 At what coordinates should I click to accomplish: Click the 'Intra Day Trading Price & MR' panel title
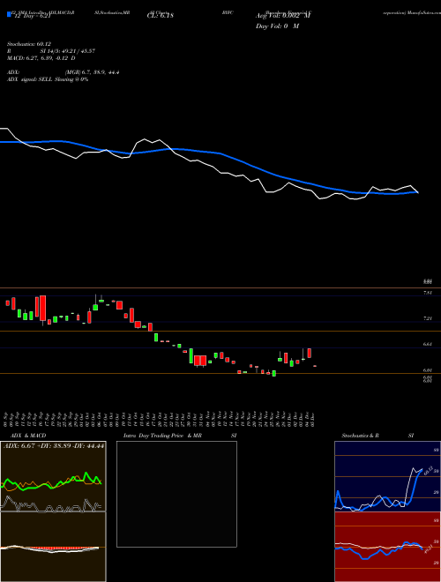[162, 436]
